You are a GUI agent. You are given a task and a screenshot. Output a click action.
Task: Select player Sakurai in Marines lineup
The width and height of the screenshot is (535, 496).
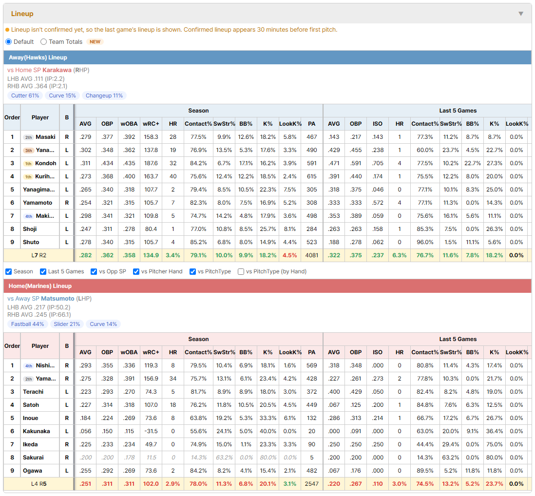[x=33, y=458]
